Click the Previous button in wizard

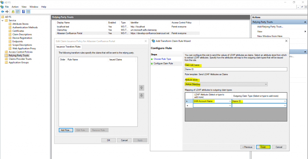[247, 147]
